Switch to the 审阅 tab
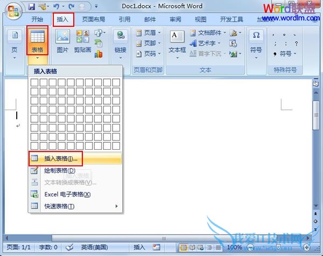Viewport: 323px width, 256px height. pos(175,19)
